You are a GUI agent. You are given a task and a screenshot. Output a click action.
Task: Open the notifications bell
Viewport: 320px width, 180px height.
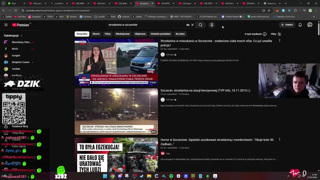point(300,25)
